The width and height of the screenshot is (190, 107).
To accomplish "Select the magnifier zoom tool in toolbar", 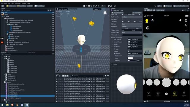I will 86,6.
